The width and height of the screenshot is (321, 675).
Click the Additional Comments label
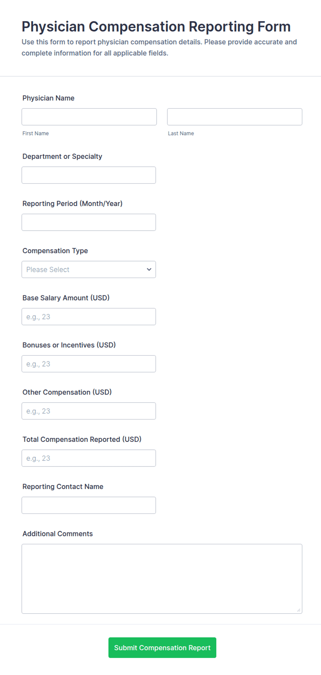pyautogui.click(x=58, y=534)
